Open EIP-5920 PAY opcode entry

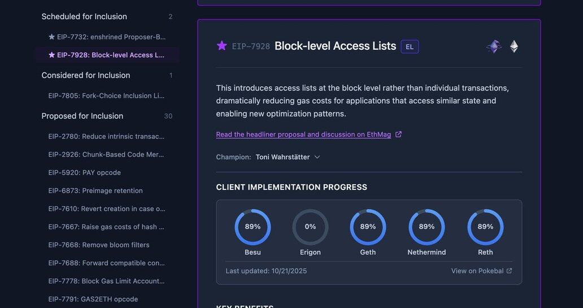click(85, 172)
